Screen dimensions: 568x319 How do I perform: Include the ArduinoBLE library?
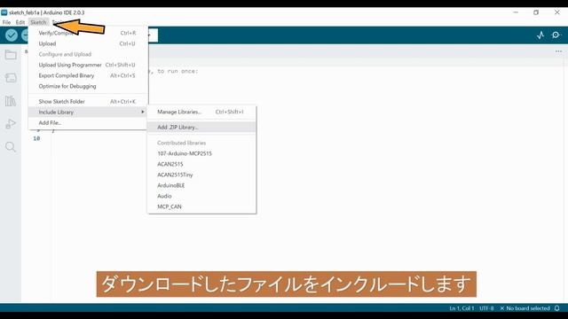tap(201, 185)
